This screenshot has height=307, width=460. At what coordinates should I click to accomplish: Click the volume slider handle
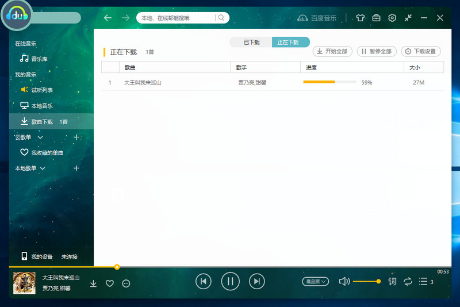(x=378, y=281)
